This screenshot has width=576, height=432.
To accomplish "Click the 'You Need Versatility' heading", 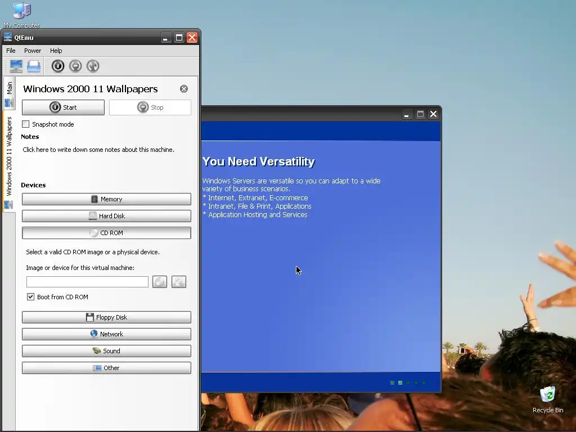I will point(259,161).
